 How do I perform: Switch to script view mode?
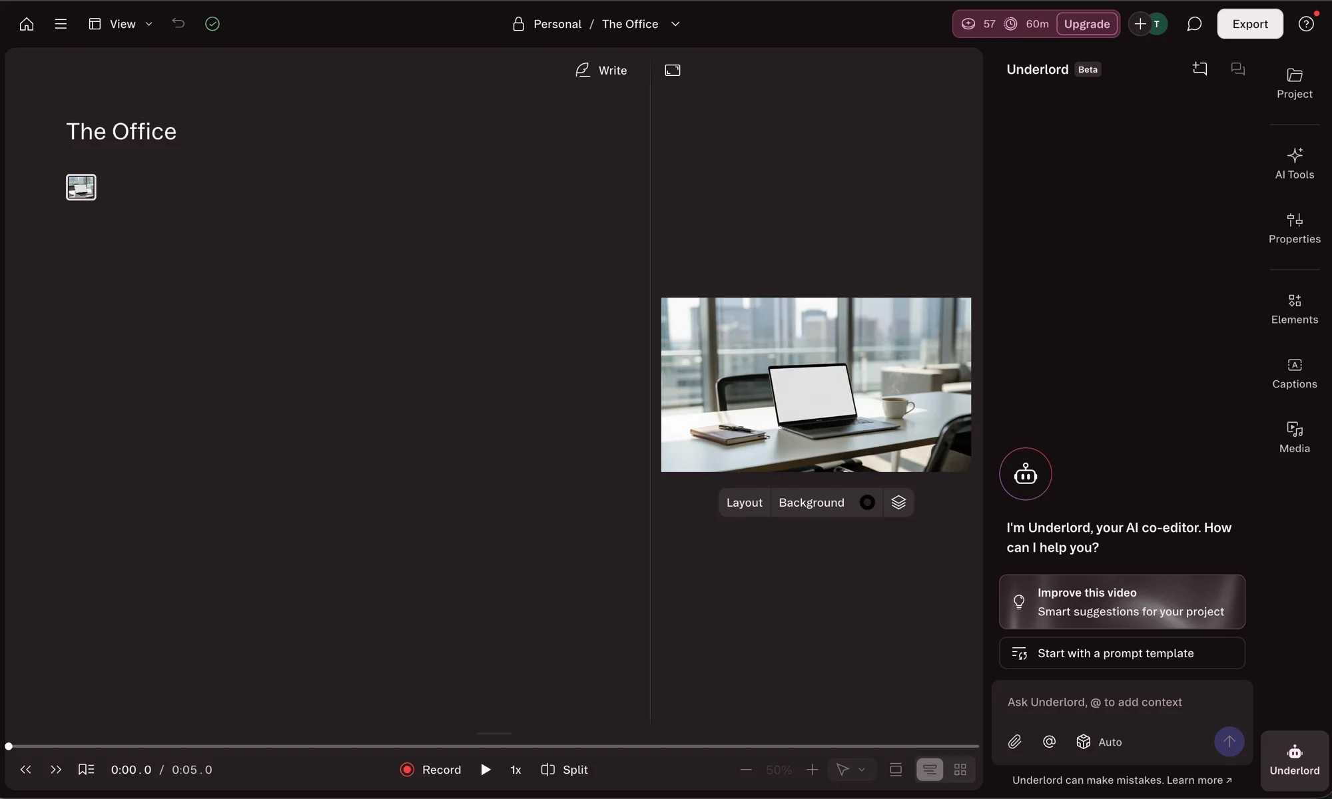click(930, 770)
